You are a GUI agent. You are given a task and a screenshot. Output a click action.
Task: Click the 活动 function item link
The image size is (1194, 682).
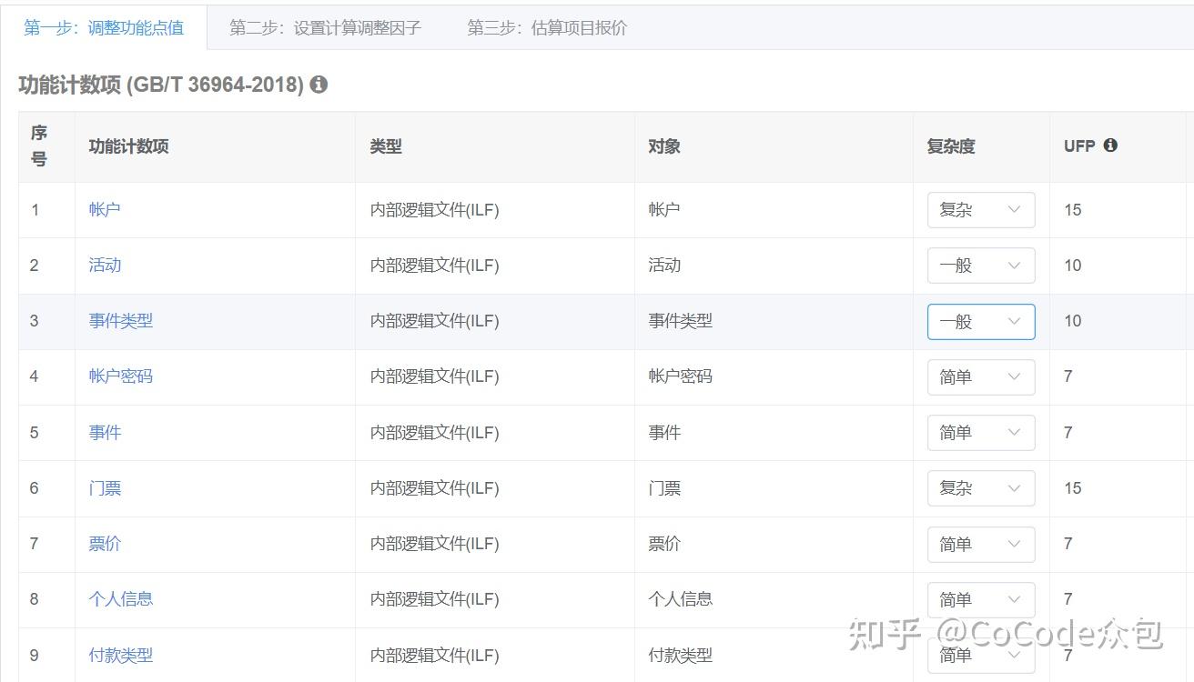pos(105,266)
